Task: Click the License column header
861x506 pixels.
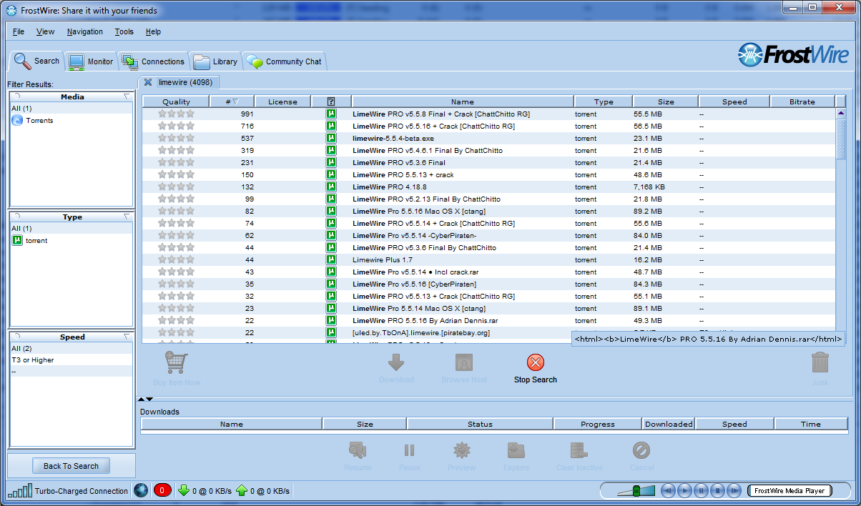Action: click(x=282, y=101)
